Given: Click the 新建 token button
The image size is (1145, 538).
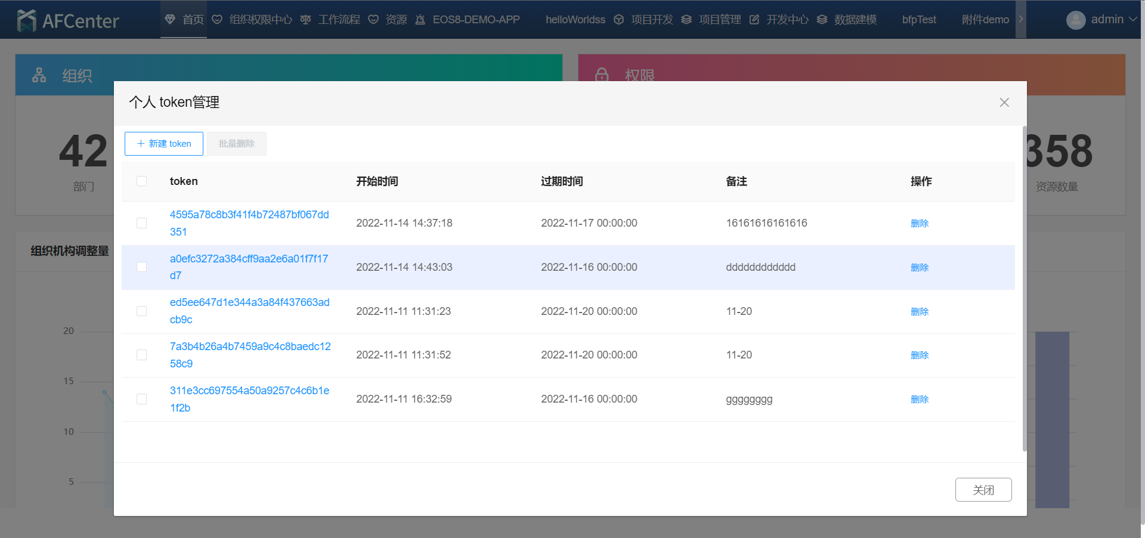Looking at the screenshot, I should tap(164, 144).
